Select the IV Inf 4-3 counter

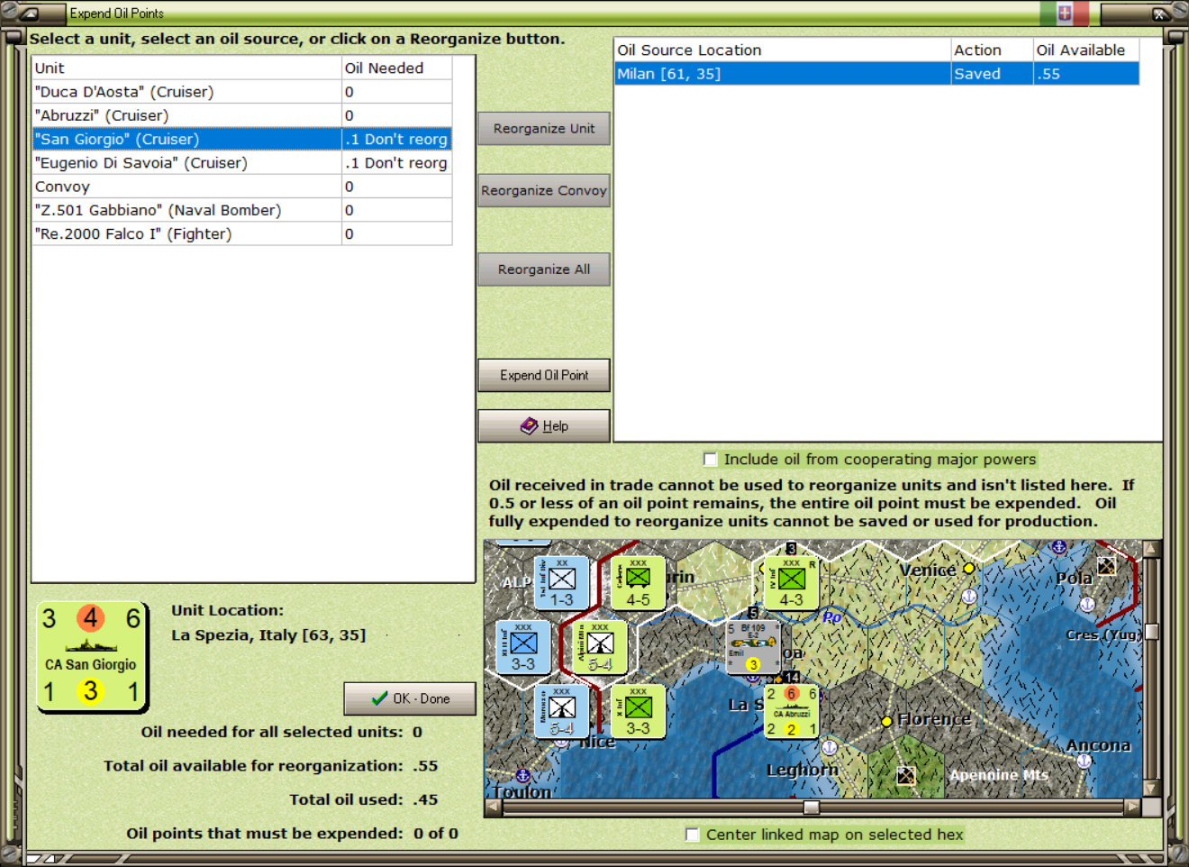point(791,582)
